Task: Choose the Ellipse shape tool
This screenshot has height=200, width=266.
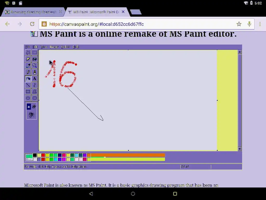Action: (x=28, y=98)
